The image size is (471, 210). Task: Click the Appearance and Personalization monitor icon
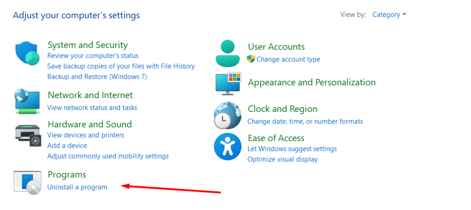228,83
